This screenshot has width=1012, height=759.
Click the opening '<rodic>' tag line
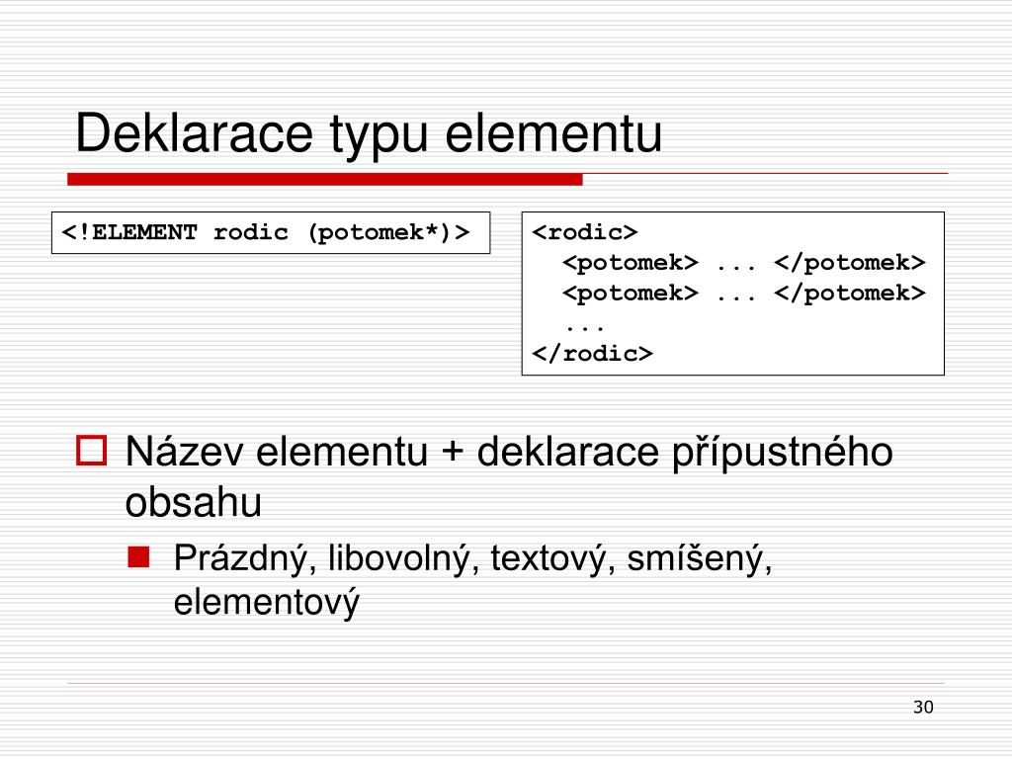pyautogui.click(x=585, y=232)
